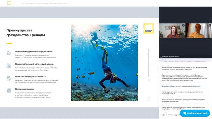Click the chat panel header icon
The image size is (212, 119).
[x=162, y=60]
